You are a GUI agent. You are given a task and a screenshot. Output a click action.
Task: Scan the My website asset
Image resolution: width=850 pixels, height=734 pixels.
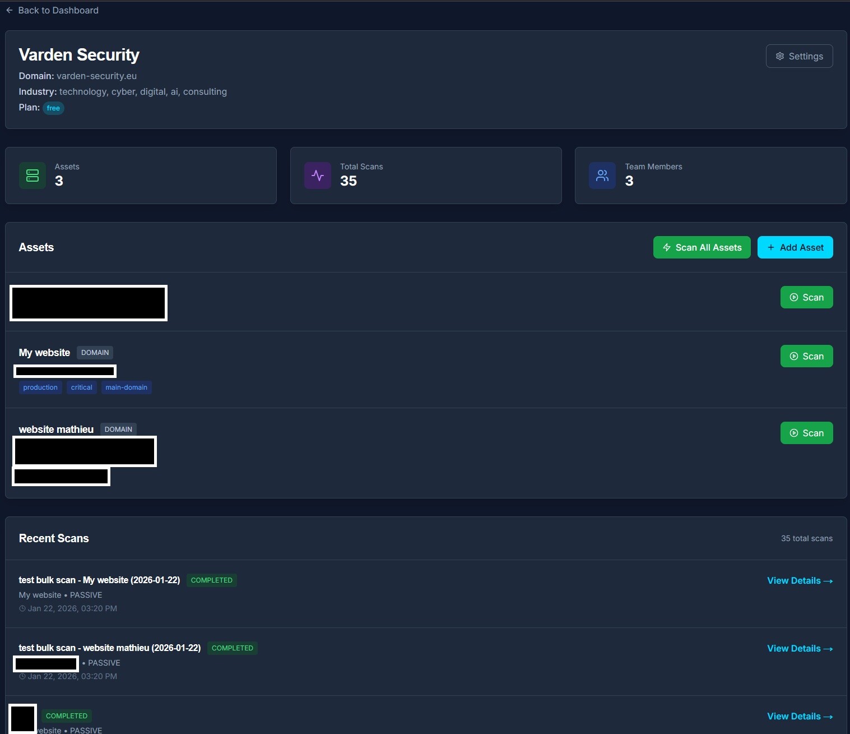click(x=806, y=356)
